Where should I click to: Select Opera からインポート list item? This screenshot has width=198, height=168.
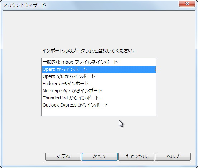tap(99, 69)
